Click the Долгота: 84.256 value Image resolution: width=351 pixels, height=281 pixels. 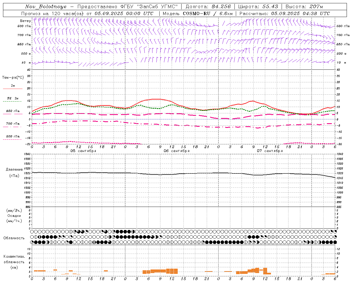(x=208, y=7)
